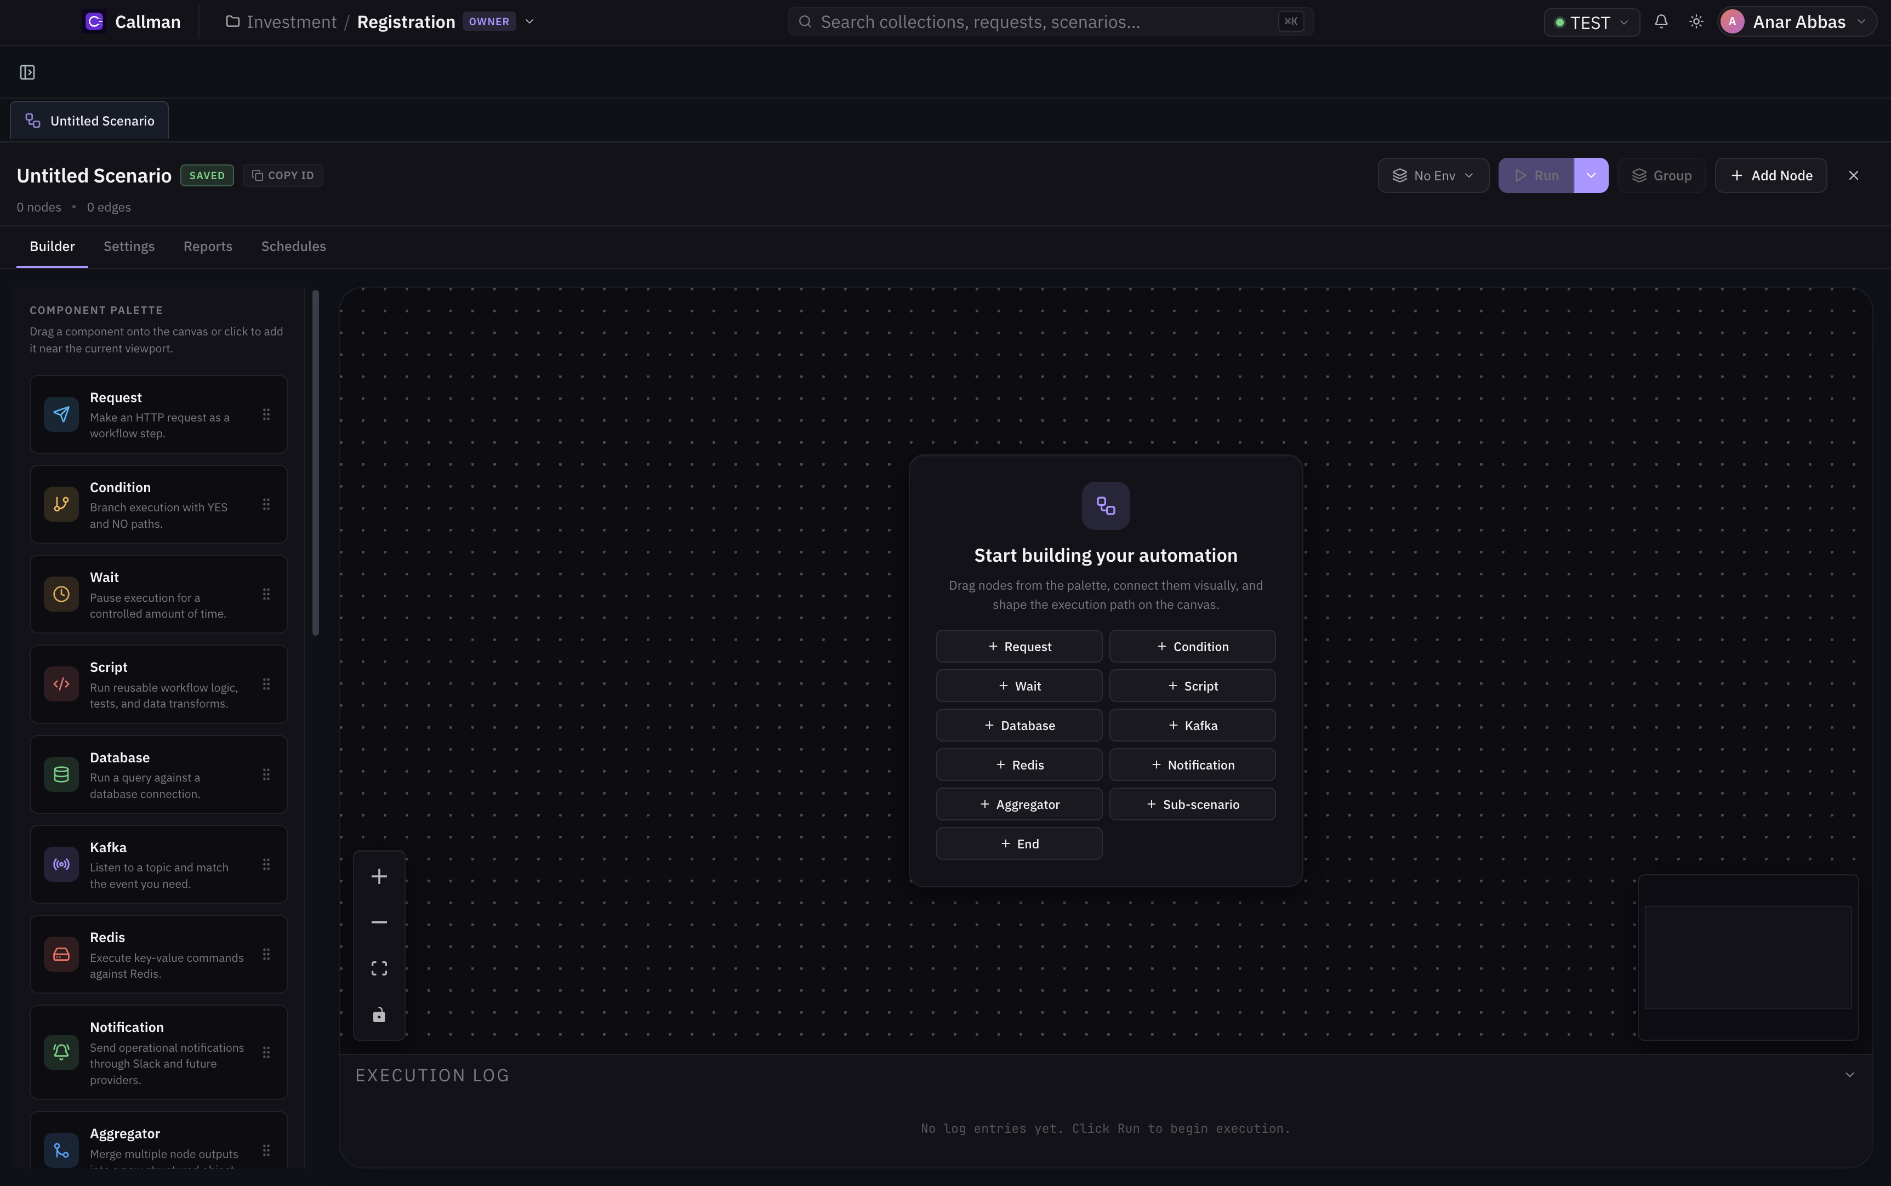The height and width of the screenshot is (1186, 1891).
Task: Click the Callman logo icon
Action: pos(94,21)
